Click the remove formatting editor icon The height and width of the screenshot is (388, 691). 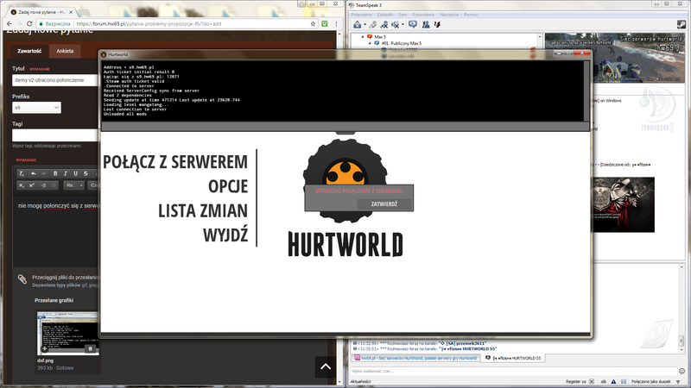pos(21,174)
